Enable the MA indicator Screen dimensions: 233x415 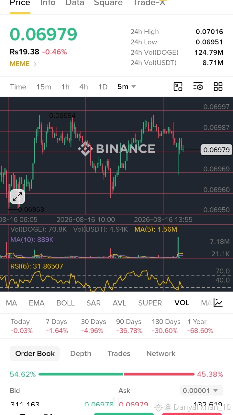click(x=11, y=303)
